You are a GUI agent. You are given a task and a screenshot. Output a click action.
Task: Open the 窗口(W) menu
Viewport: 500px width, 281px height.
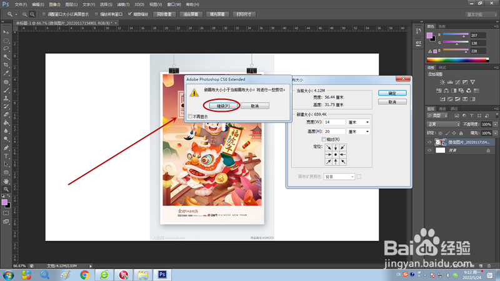pos(174,4)
